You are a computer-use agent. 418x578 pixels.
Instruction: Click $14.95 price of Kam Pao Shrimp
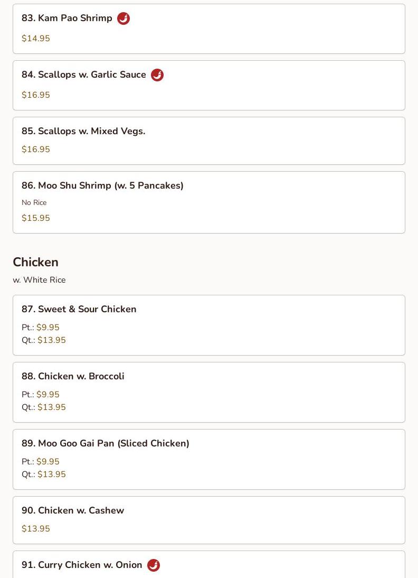click(36, 39)
